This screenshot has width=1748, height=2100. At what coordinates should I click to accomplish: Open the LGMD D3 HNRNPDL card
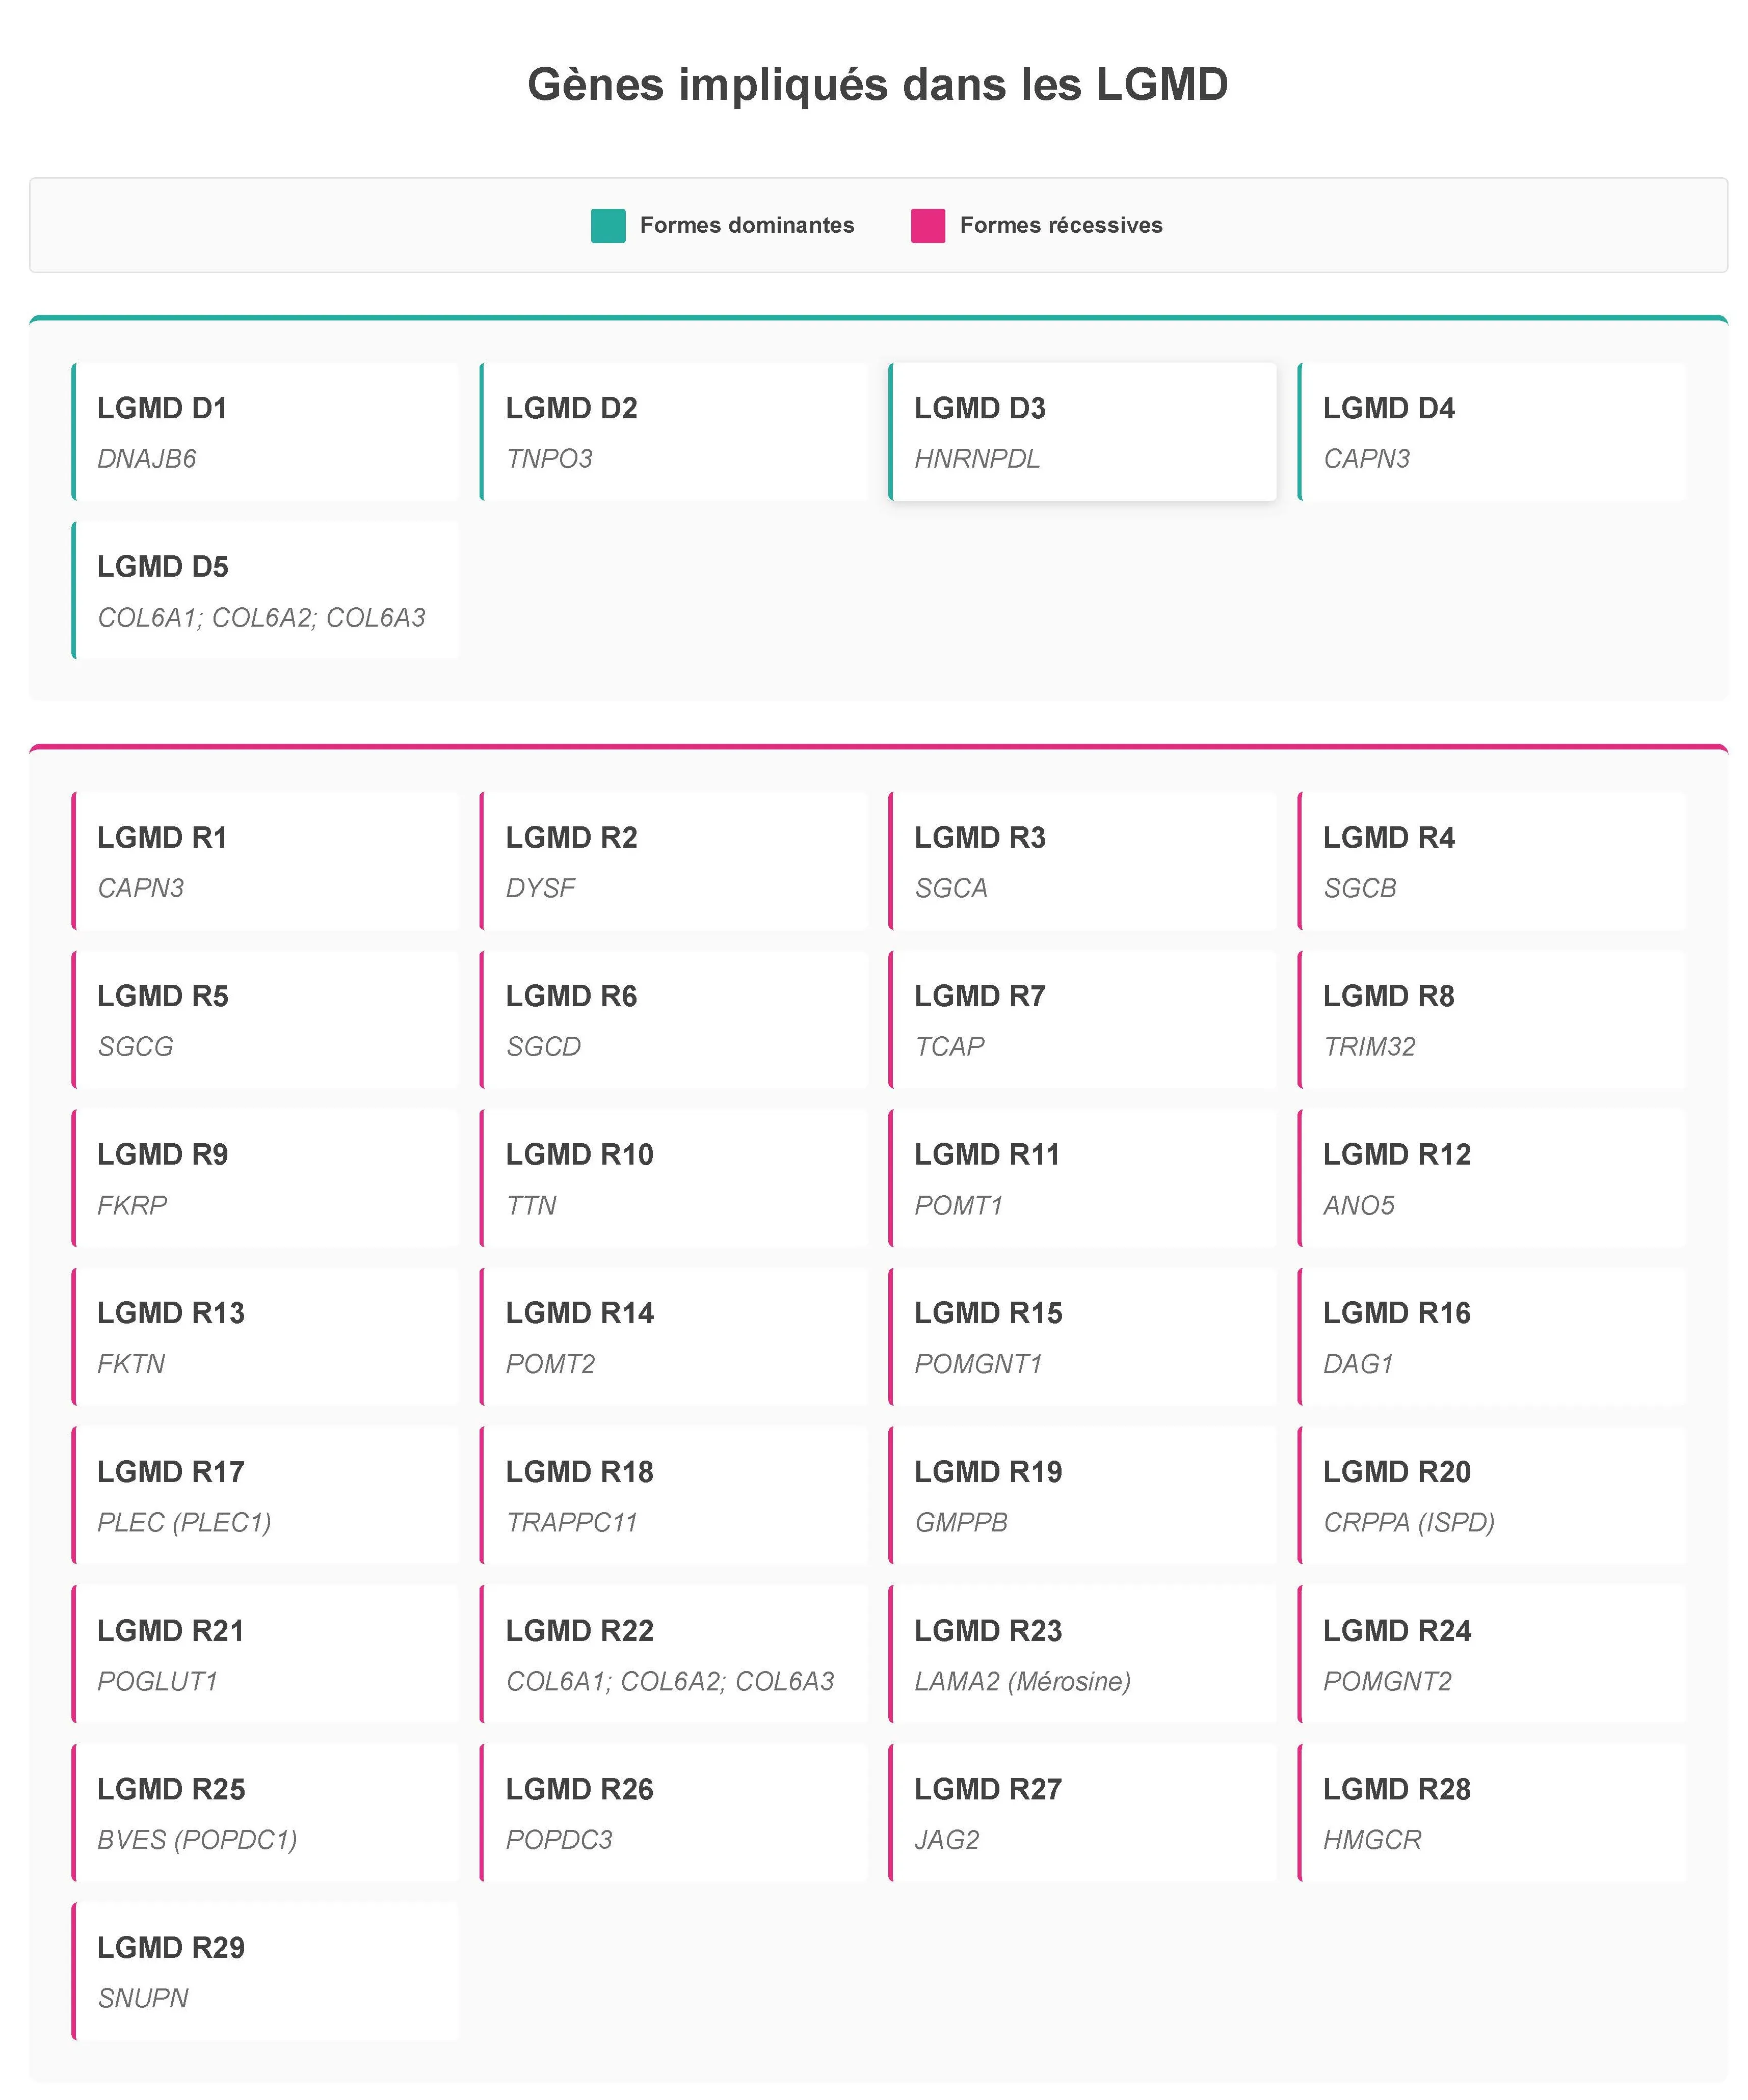coord(1082,432)
